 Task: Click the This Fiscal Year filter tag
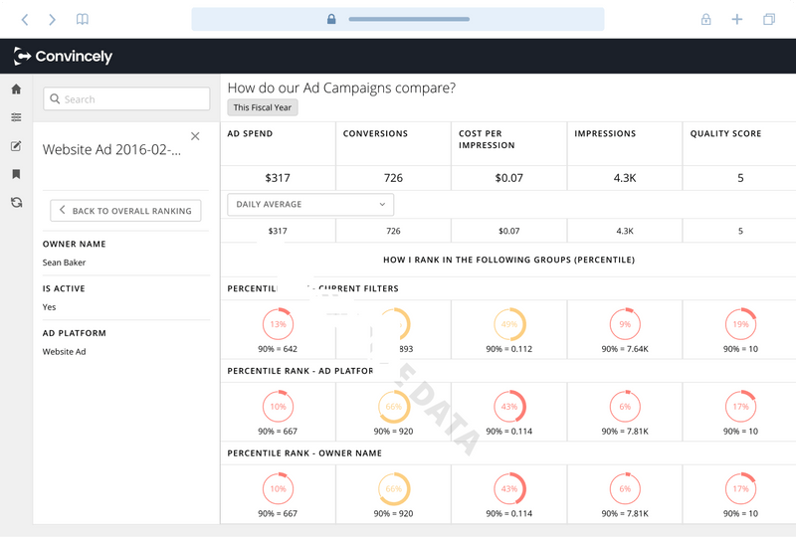262,107
